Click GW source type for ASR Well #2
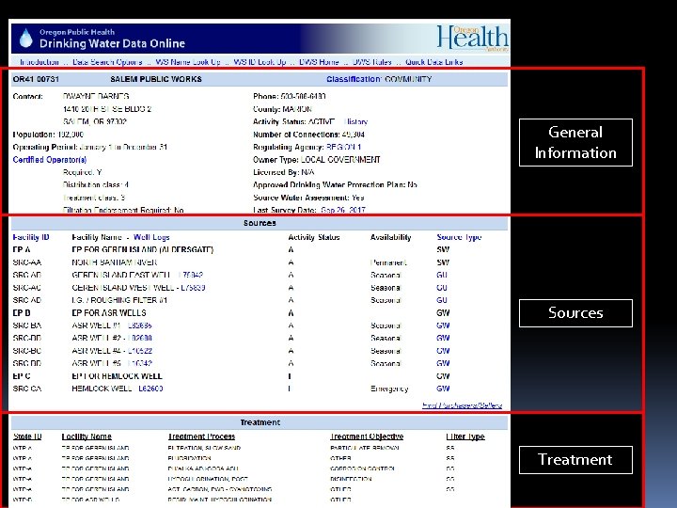677x508 pixels. (x=443, y=338)
